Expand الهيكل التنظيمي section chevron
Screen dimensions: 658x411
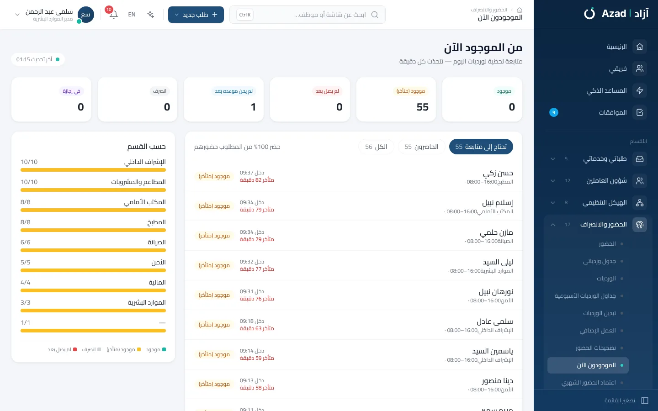553,203
